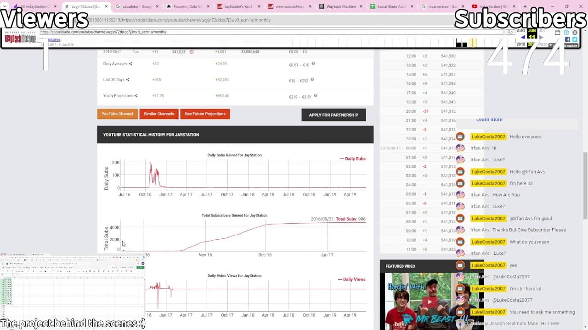The height and width of the screenshot is (330, 588).
Task: Click LukeCosta2007 badge beside 'I'm here lol'
Action: [489, 183]
